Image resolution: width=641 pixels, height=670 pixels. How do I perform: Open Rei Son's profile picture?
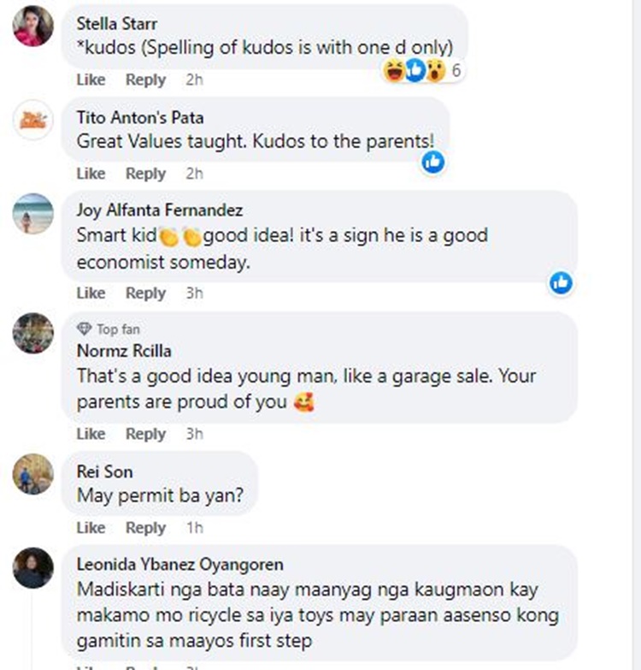[33, 474]
